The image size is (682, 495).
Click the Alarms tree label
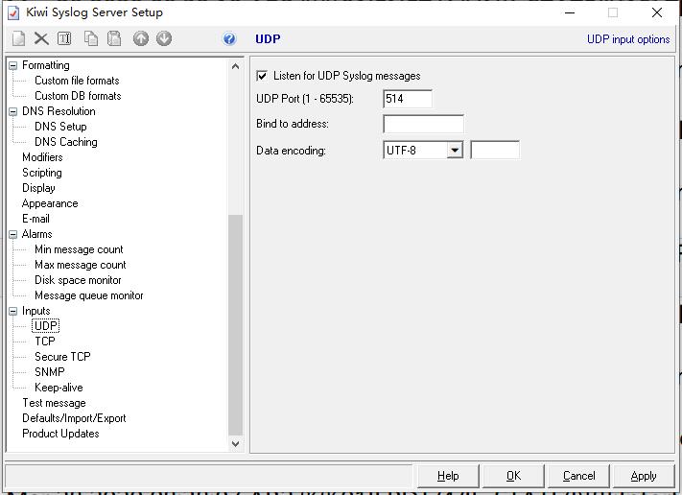37,234
